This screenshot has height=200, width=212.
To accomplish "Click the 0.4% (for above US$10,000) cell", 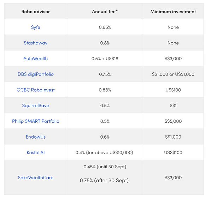I will (x=105, y=152).
